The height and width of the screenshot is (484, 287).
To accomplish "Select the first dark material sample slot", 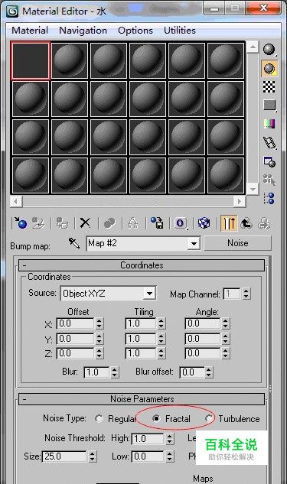I will [x=31, y=60].
